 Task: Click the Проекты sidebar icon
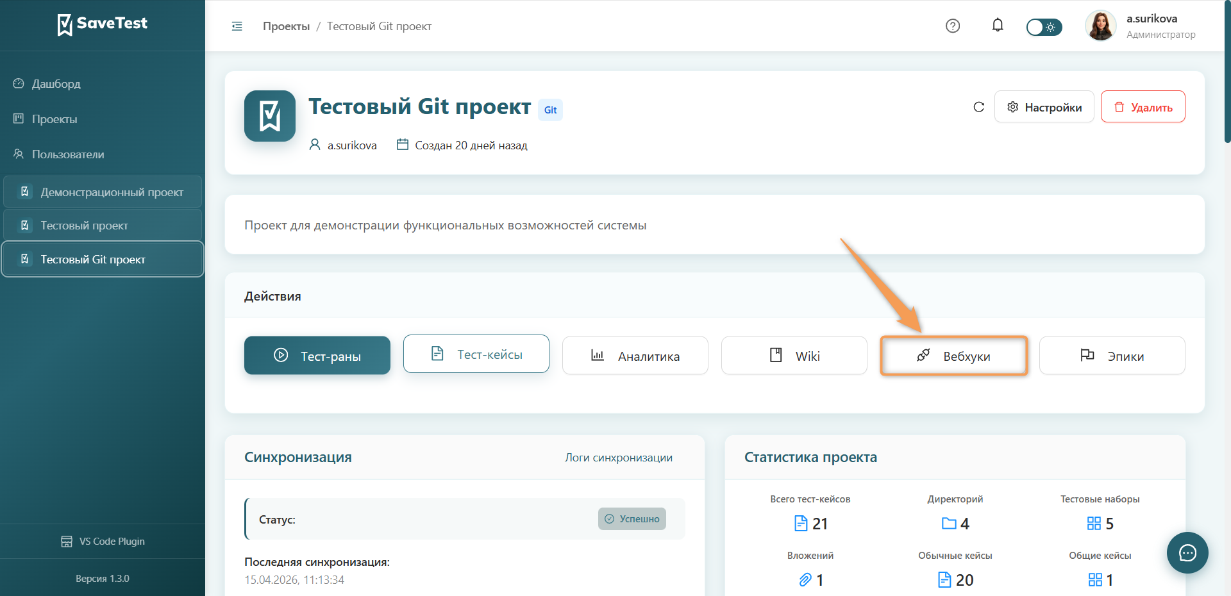pyautogui.click(x=19, y=119)
